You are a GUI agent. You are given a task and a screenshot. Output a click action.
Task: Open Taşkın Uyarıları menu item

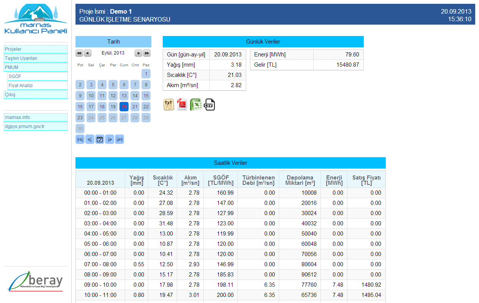[x=36, y=58]
